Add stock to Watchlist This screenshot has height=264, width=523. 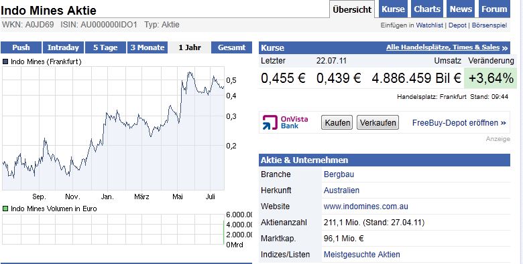tap(429, 25)
